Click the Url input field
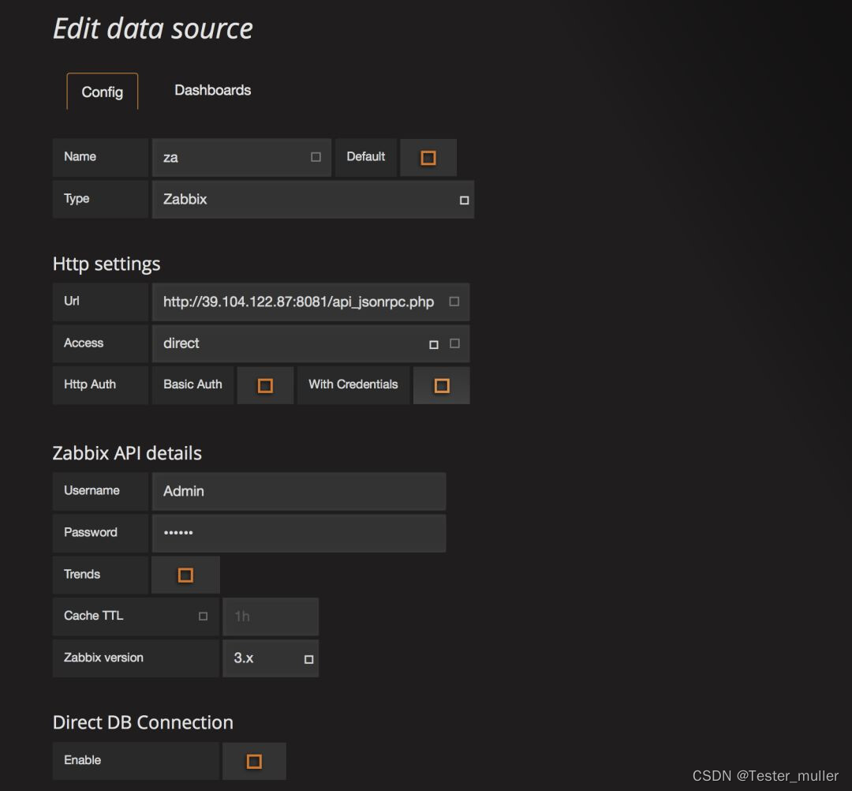Screen dimensions: 852x791 [x=311, y=302]
